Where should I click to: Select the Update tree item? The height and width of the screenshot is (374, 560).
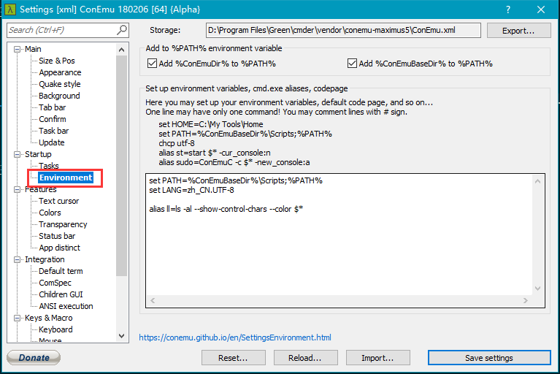[51, 142]
